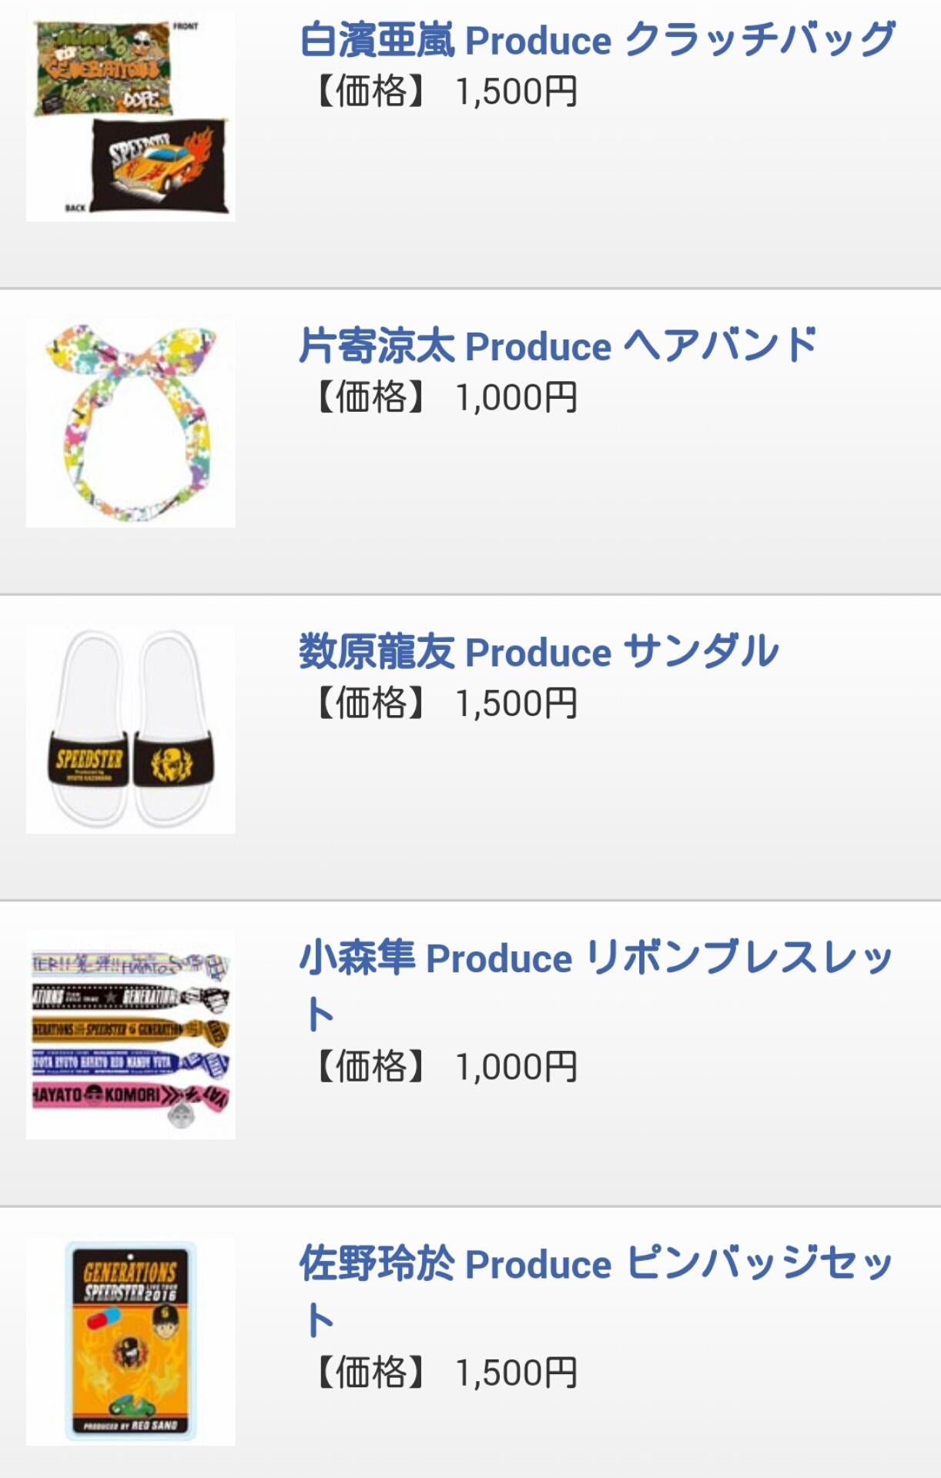Click the left sandal with SPEEDSTER text
Screen dimensions: 941x1478
(x=89, y=727)
